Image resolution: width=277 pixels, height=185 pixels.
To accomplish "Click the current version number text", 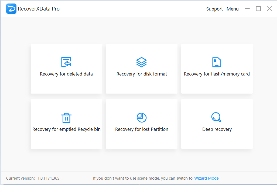I will click(48, 178).
